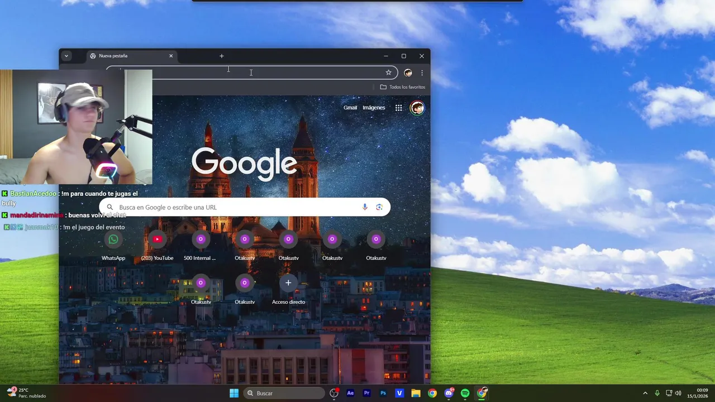
Task: Add a shortcut with Acceso directo
Action: click(x=288, y=290)
